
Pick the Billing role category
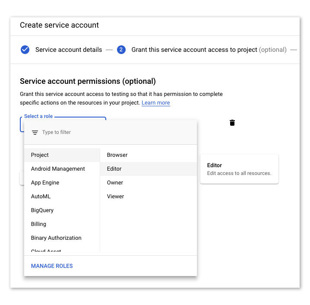[x=38, y=224]
